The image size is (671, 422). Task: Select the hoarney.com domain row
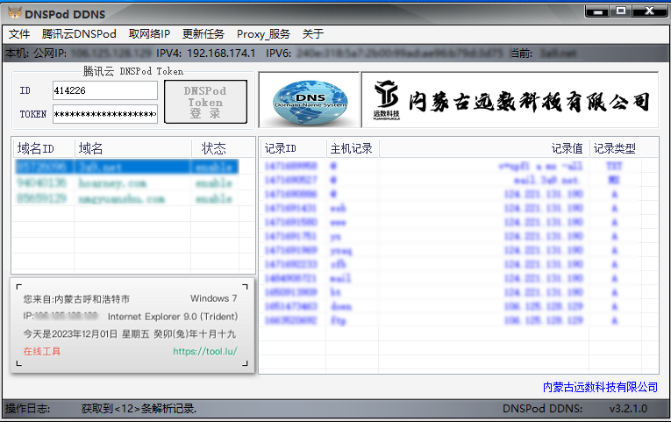126,183
